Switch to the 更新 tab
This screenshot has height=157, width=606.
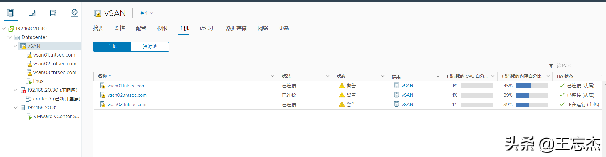pyautogui.click(x=284, y=28)
